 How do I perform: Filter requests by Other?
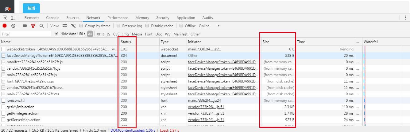195,34
